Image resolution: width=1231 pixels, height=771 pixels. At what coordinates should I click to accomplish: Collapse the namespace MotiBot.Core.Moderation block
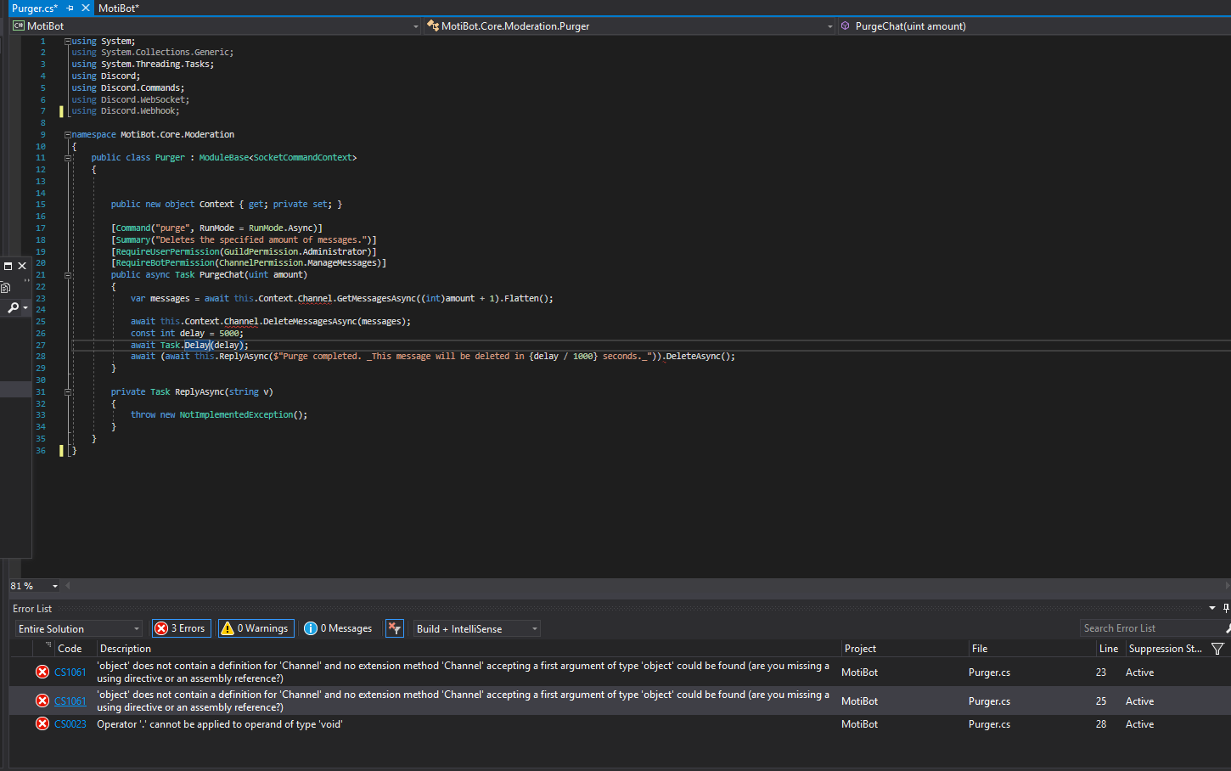67,135
